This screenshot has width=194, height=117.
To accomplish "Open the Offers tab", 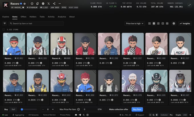I will coord(23,17).
